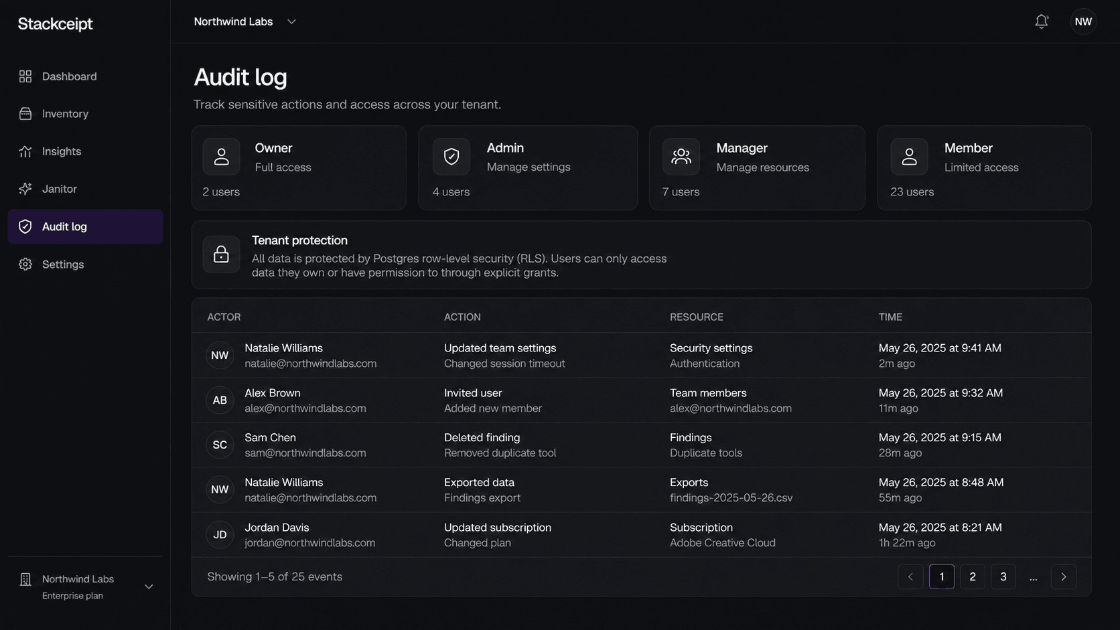1120x630 pixels.
Task: Click the Inventory box icon
Action: 25,114
